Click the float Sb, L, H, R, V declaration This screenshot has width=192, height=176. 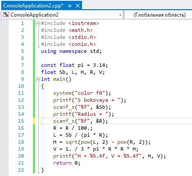(73, 72)
